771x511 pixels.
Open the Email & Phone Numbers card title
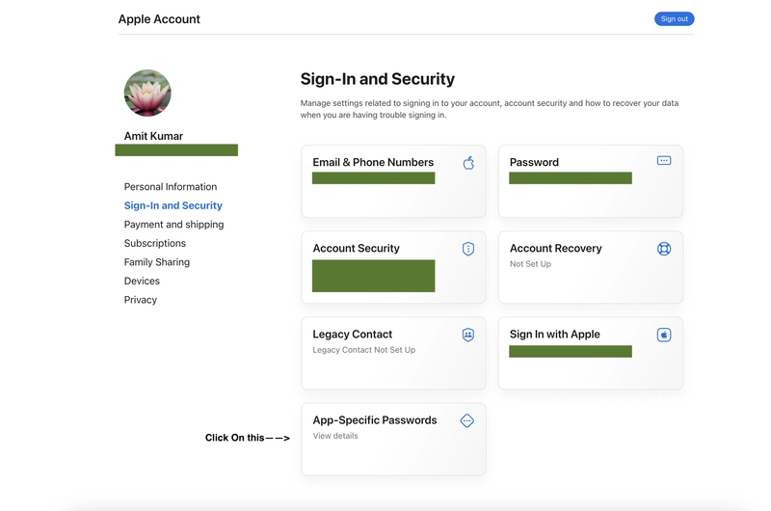(x=373, y=162)
